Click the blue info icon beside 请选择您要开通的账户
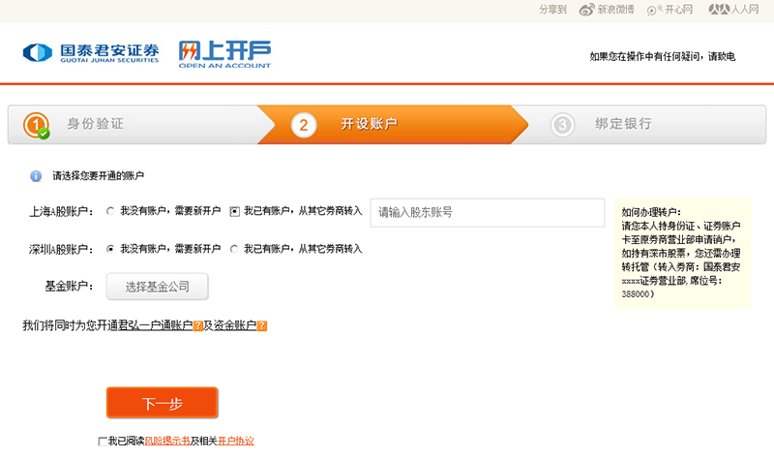Screen dimensions: 774x459 36,176
